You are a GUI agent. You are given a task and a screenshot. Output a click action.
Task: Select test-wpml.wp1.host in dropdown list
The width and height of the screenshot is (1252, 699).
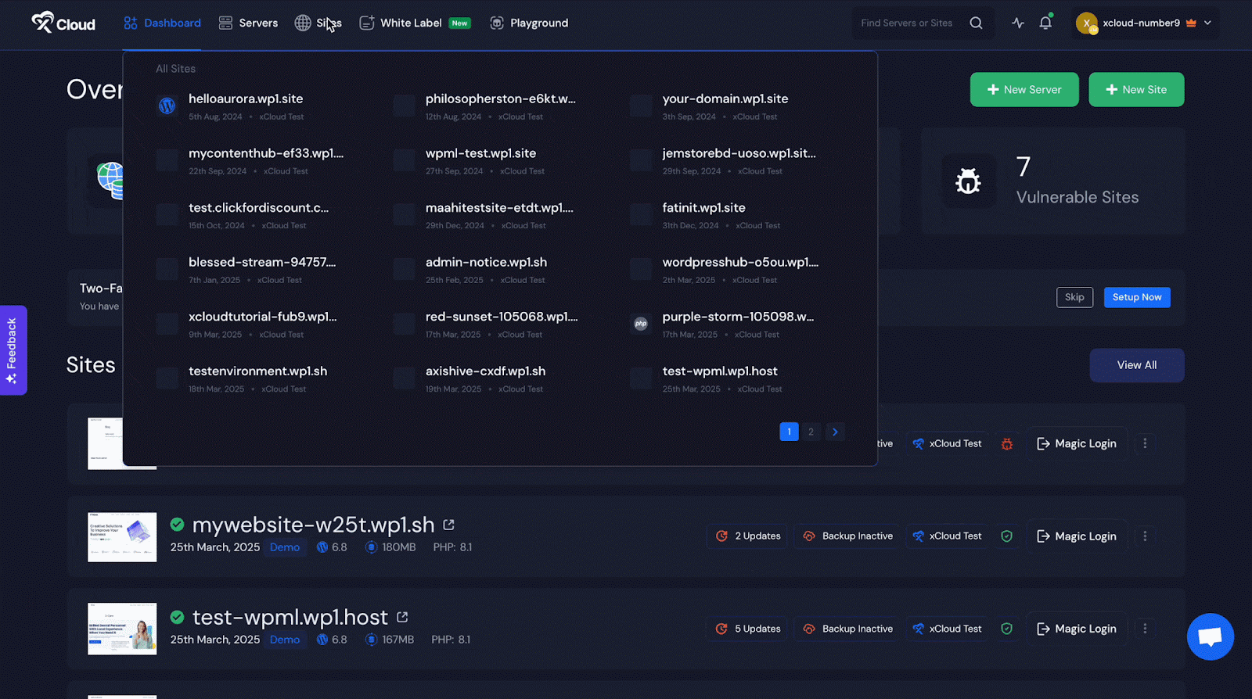720,371
